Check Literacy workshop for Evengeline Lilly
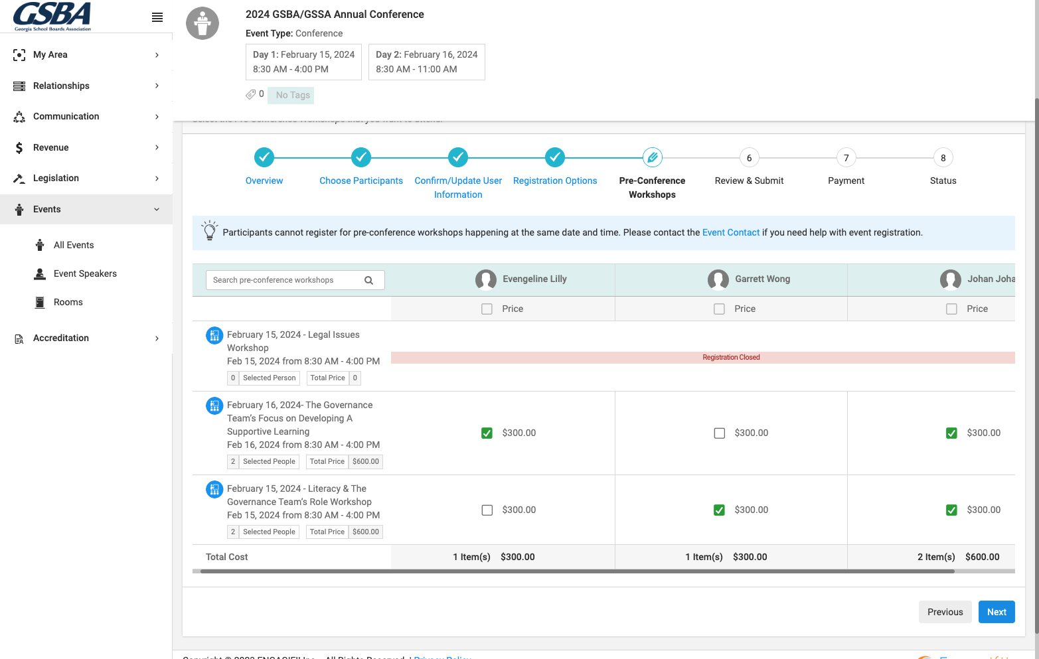This screenshot has height=659, width=1039. (x=487, y=510)
